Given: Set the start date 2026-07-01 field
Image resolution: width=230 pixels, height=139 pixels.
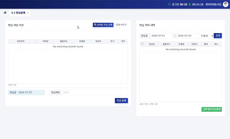Looking at the screenshot, I should (161, 36).
